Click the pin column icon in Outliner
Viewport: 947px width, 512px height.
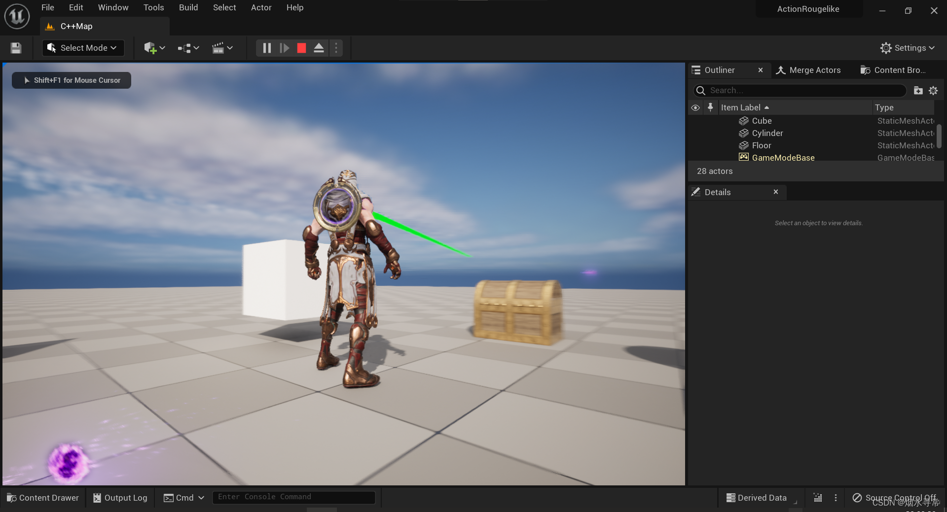click(711, 107)
